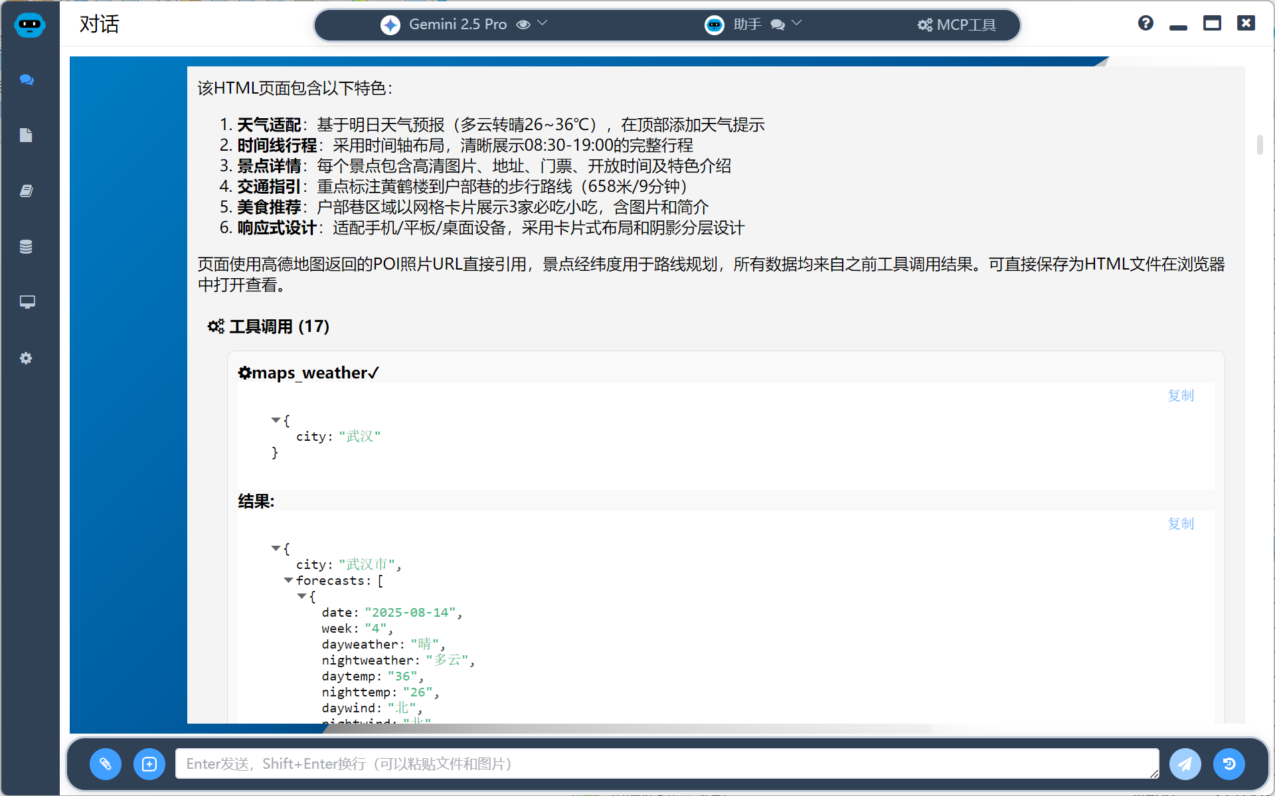This screenshot has height=796, width=1275.
Task: Open the help question mark icon
Action: (x=1146, y=24)
